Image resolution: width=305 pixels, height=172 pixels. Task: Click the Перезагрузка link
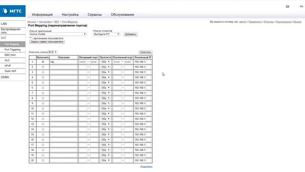[x=284, y=22]
